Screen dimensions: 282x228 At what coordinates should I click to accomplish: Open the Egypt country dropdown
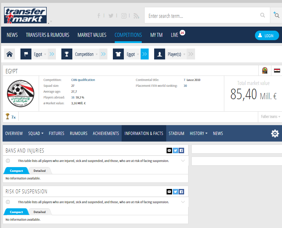coord(40,54)
